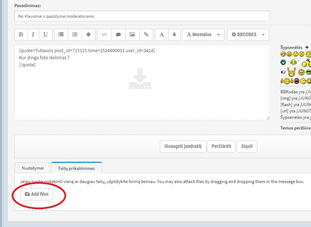Select the Failų prikabinimas tab
Image resolution: width=311 pixels, height=227 pixels.
point(76,168)
